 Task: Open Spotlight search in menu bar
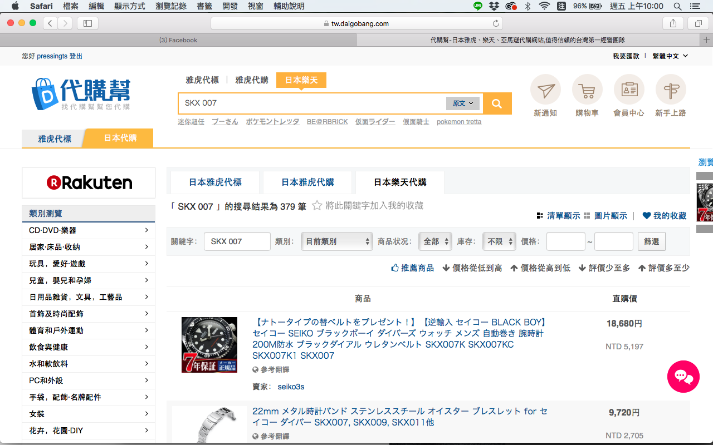coord(678,6)
